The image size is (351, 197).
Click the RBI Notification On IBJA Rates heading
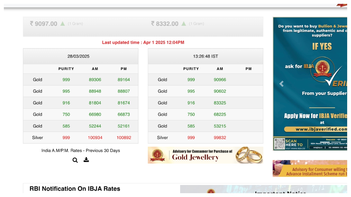coord(75,189)
